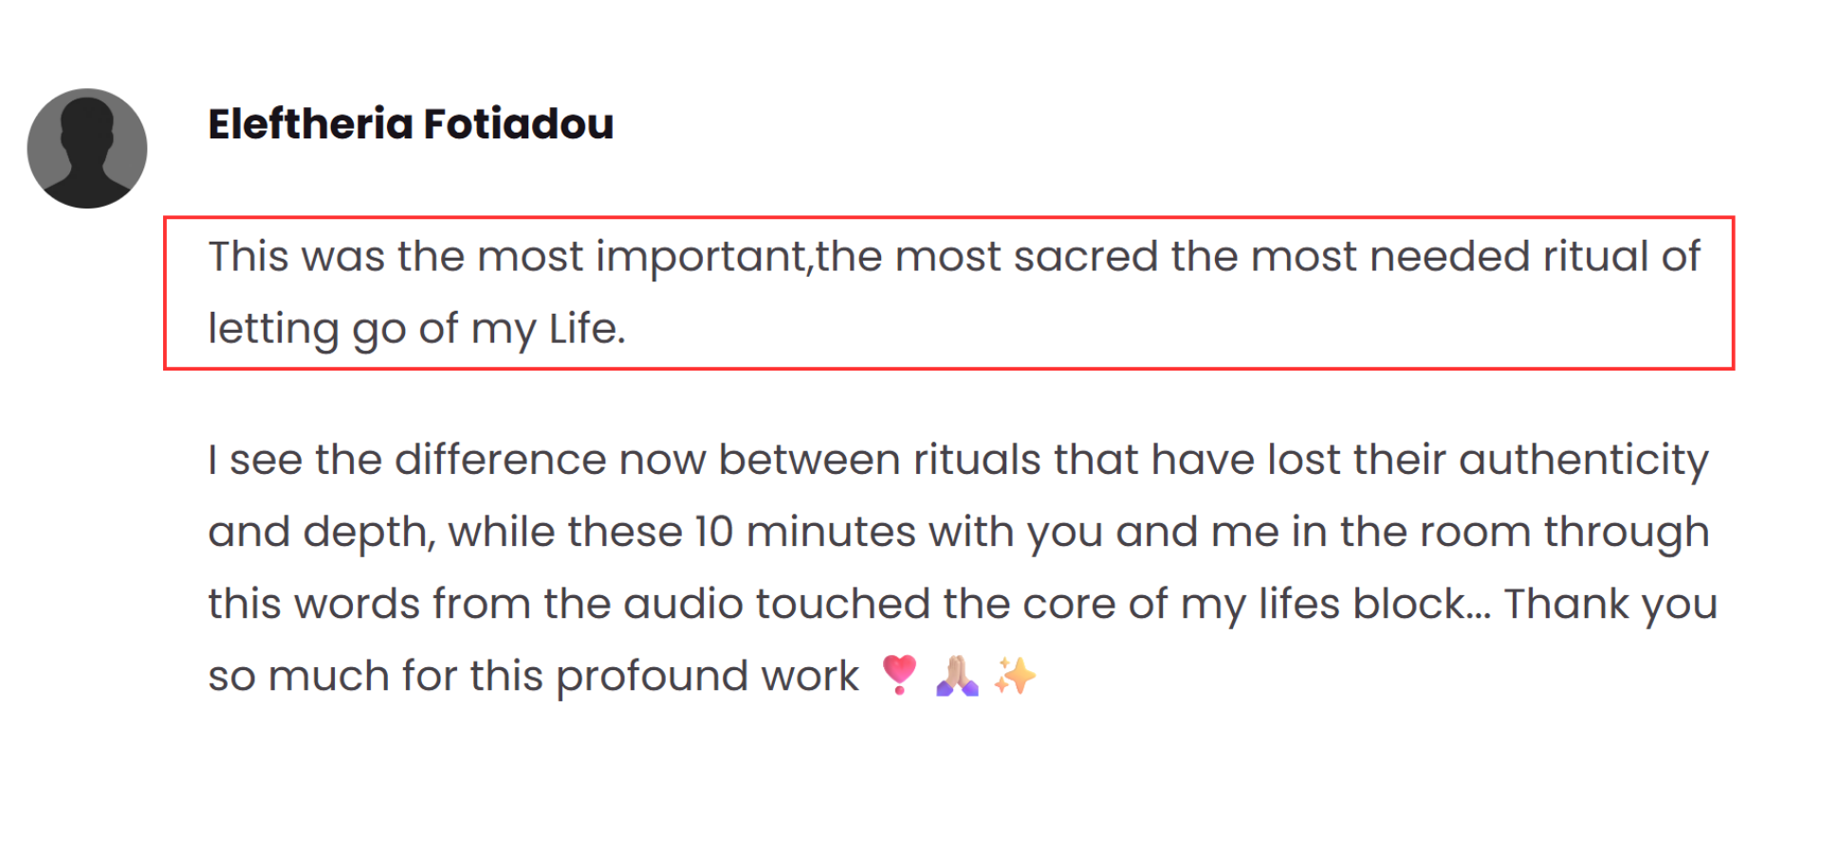The image size is (1821, 853).
Task: Click the heart emoji
Action: (899, 675)
